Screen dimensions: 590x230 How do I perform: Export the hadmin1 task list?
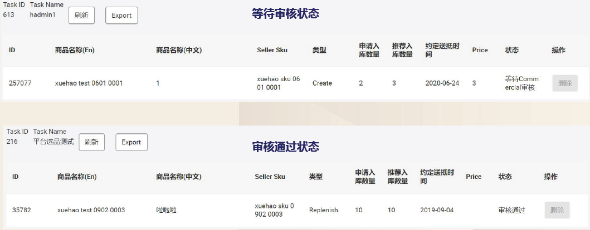121,16
